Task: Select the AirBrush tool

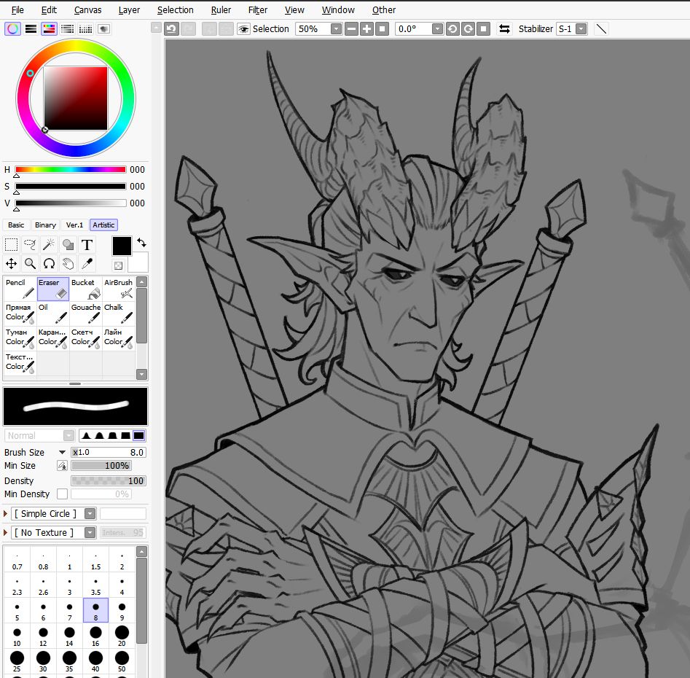Action: click(x=118, y=289)
